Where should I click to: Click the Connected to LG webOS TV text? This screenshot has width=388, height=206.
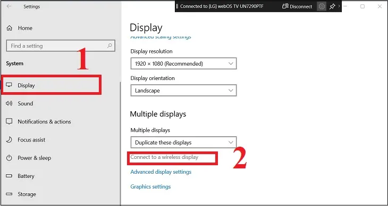click(x=222, y=6)
